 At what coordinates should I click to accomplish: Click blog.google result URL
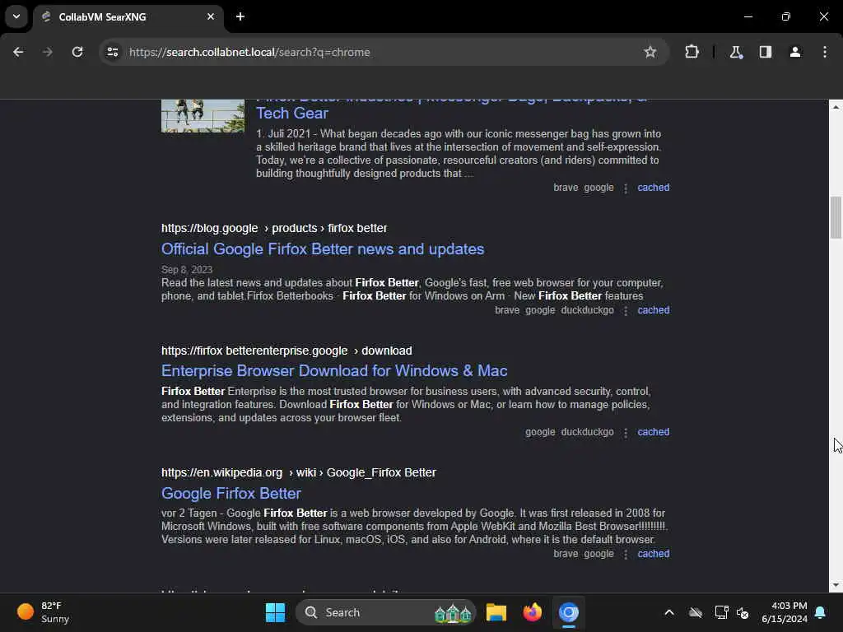click(273, 229)
